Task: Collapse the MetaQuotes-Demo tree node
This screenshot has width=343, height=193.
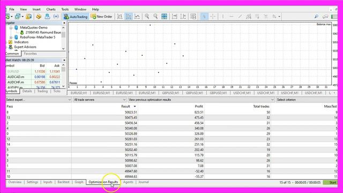Action: tap(11, 28)
